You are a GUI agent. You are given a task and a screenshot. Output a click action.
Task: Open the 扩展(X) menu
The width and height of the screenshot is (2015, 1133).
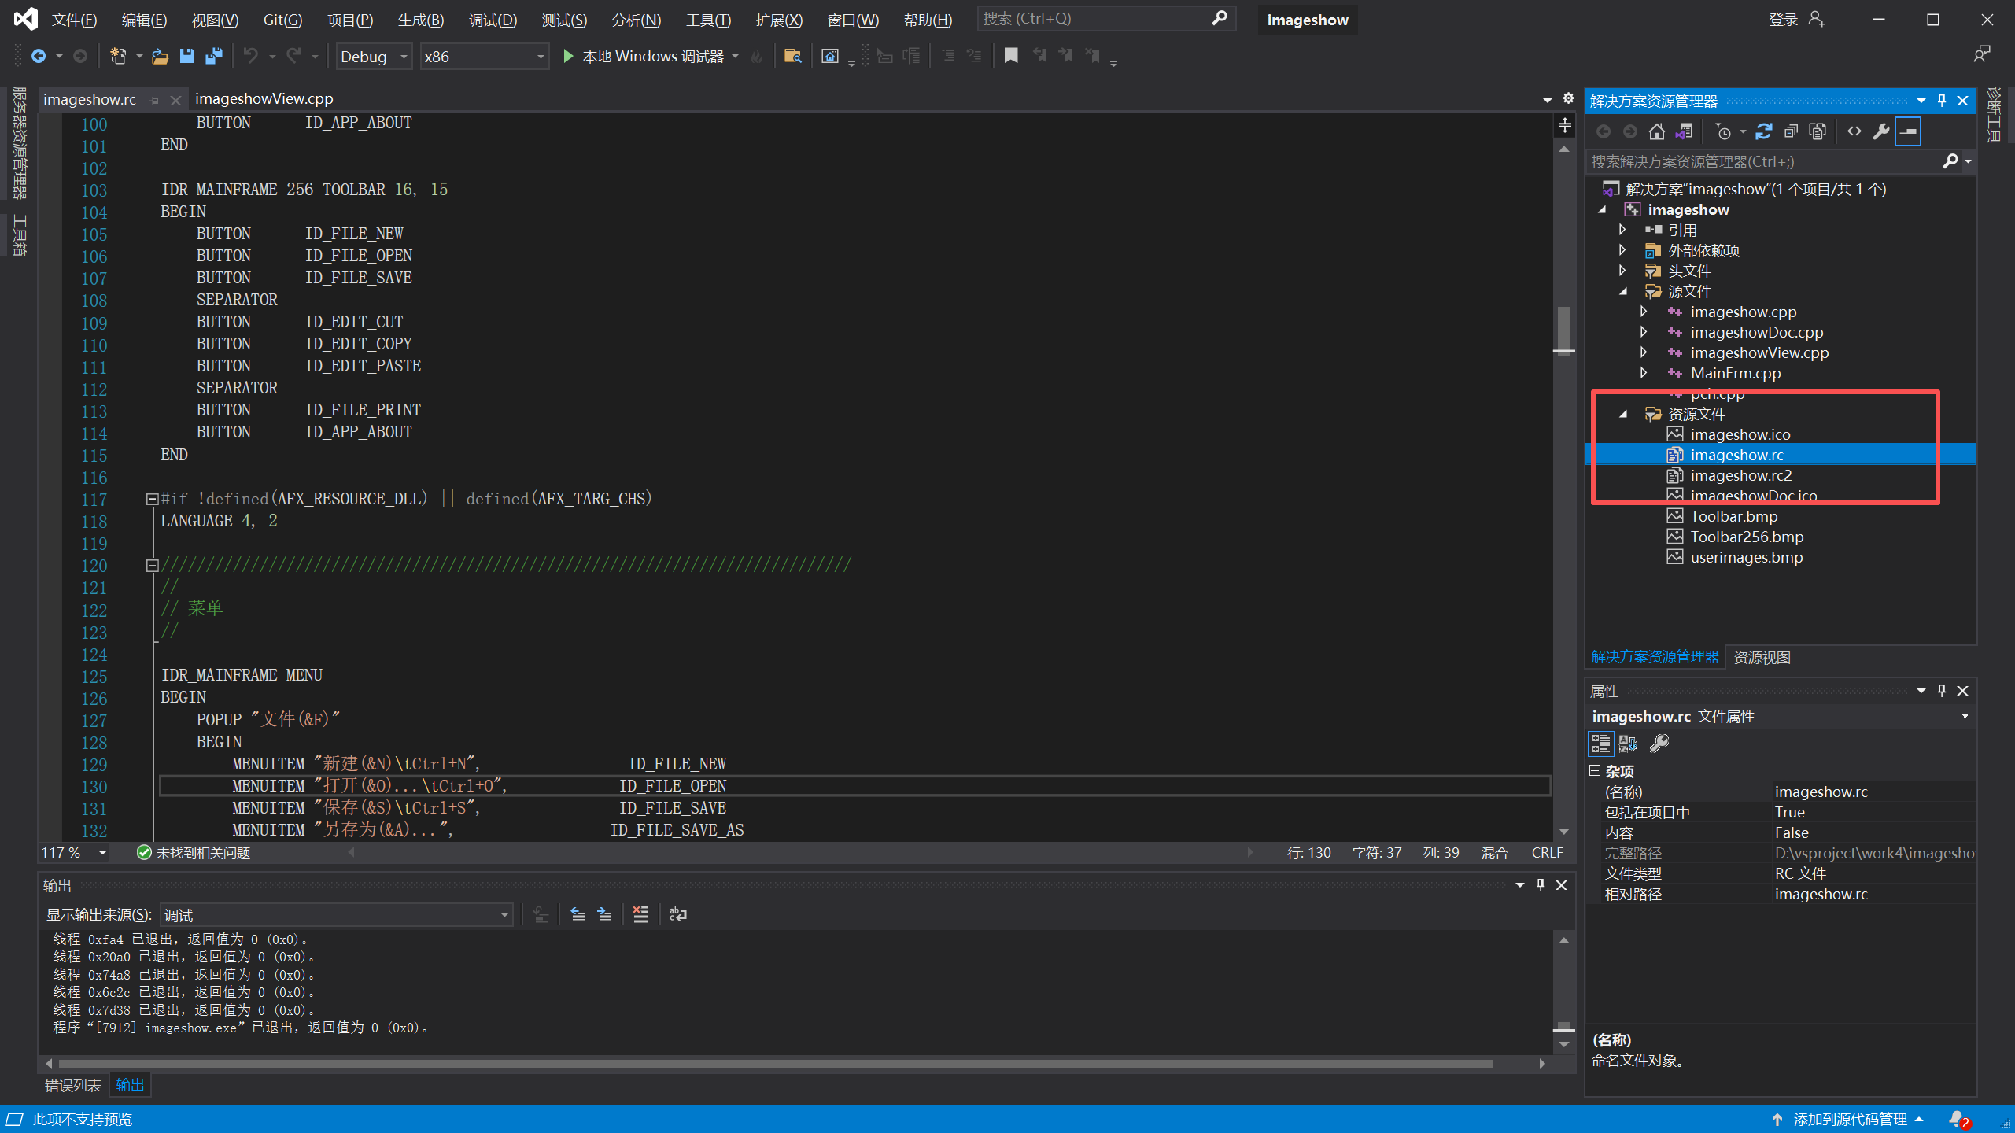pos(779,20)
